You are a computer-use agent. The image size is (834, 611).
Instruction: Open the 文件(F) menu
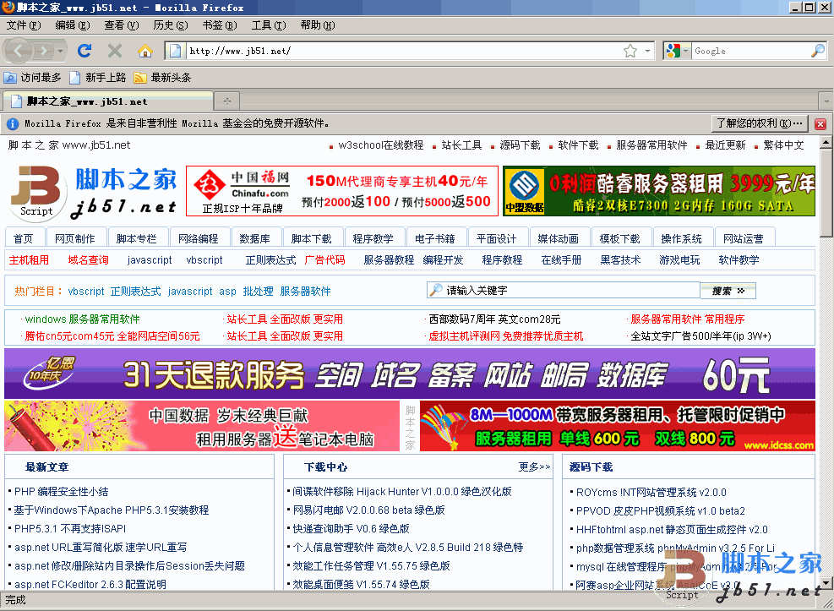24,25
